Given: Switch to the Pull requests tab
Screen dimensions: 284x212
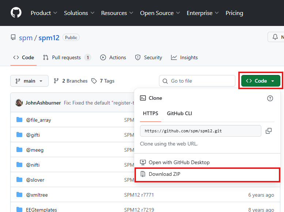Looking at the screenshot, I should coord(67,57).
